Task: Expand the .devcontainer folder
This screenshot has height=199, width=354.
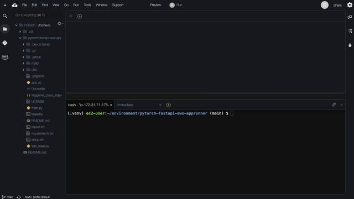Action: 23,44
